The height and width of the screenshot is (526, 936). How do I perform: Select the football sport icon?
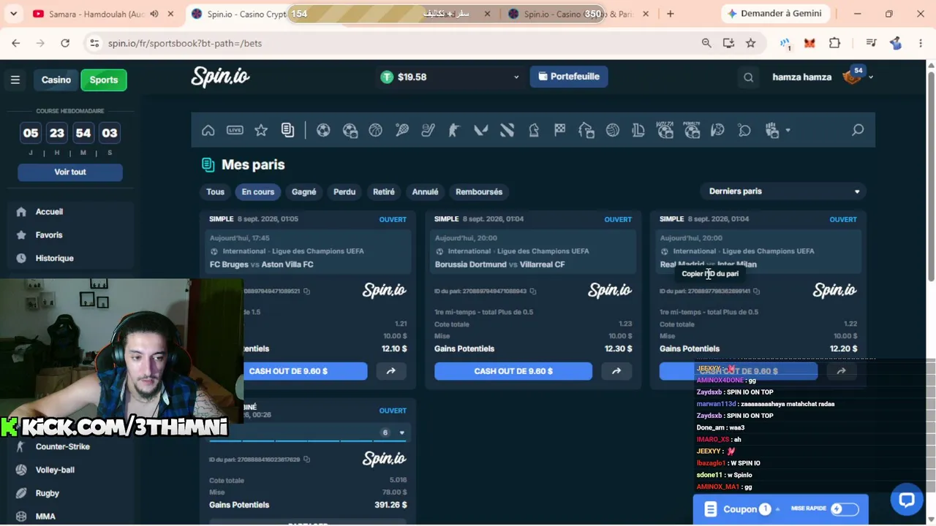(x=323, y=130)
